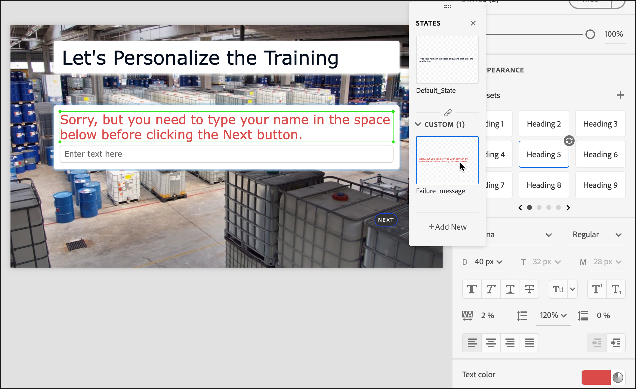Select the Heading 2 preset
The image size is (636, 389).
(x=544, y=124)
